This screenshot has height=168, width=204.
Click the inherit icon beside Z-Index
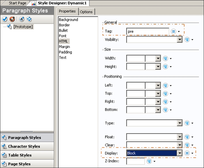click(x=149, y=162)
